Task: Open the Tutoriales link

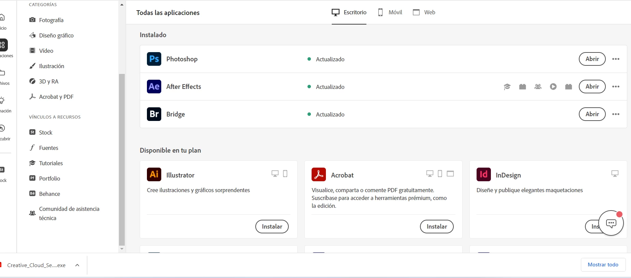Action: (46, 163)
